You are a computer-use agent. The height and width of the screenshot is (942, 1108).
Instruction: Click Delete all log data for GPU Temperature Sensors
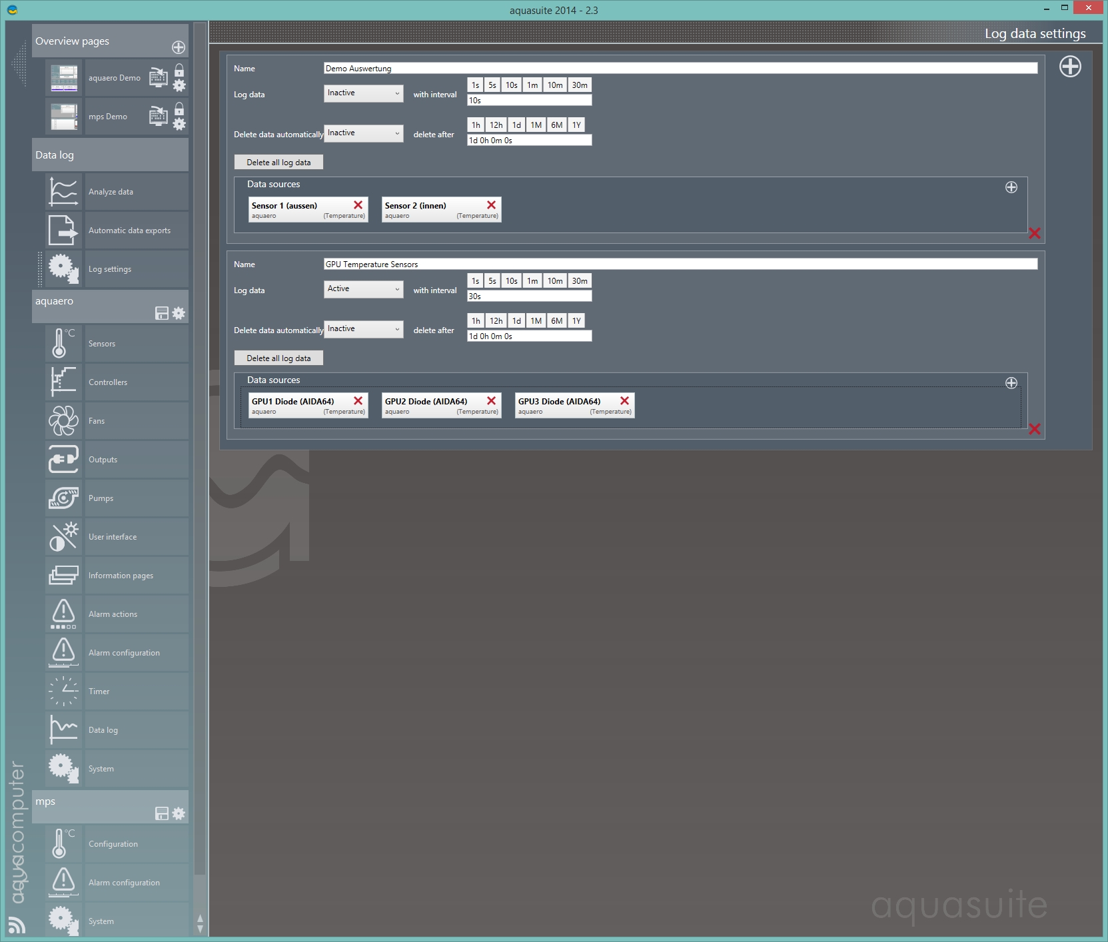coord(278,358)
